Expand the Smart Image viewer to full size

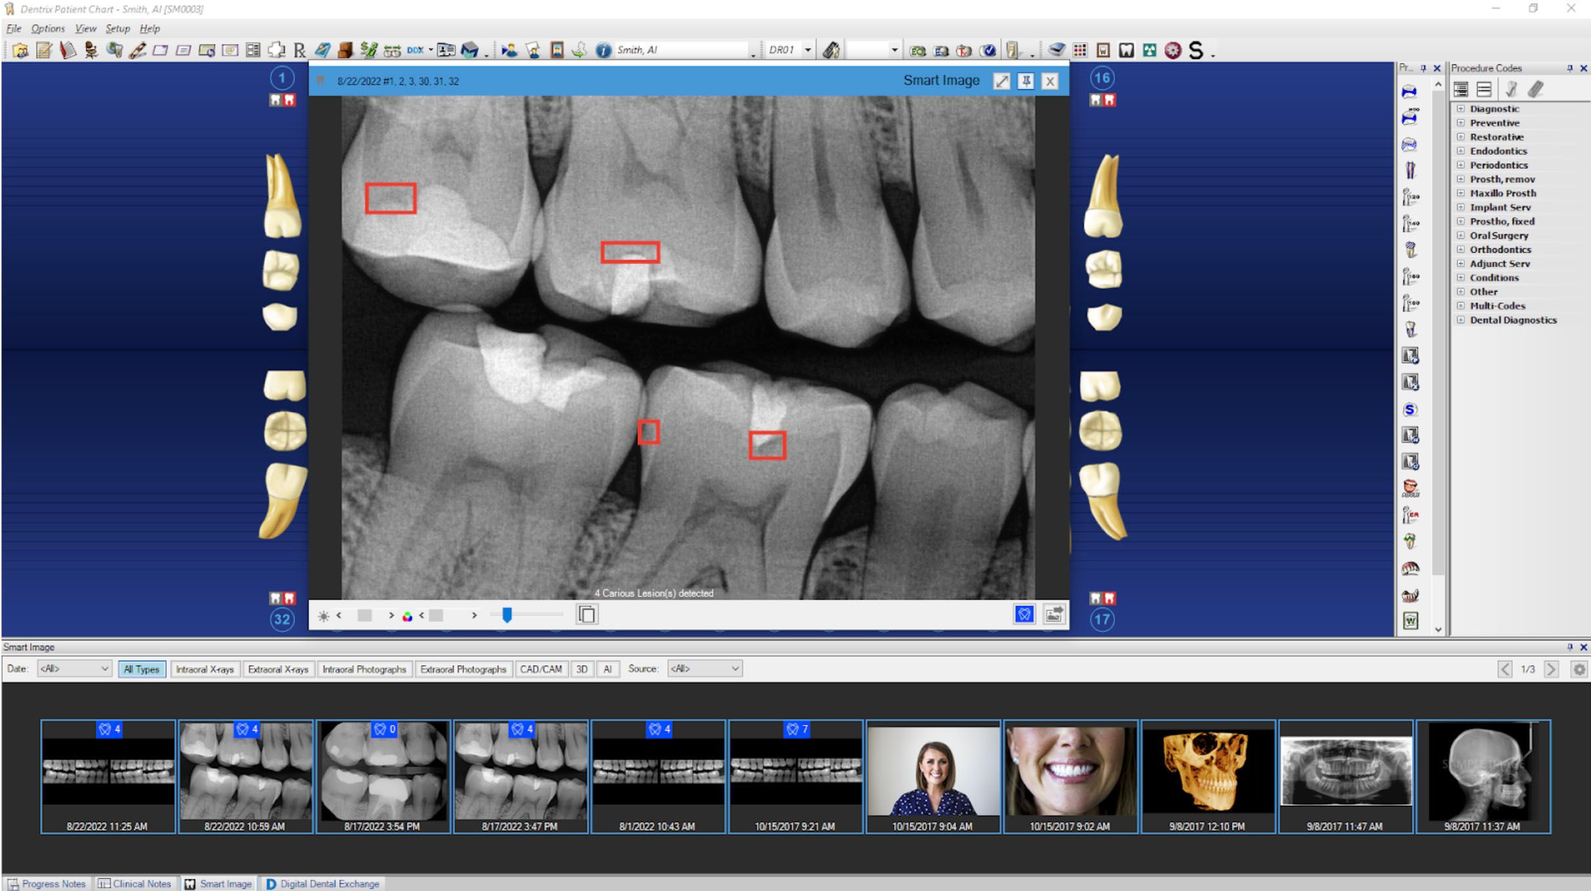click(1002, 81)
